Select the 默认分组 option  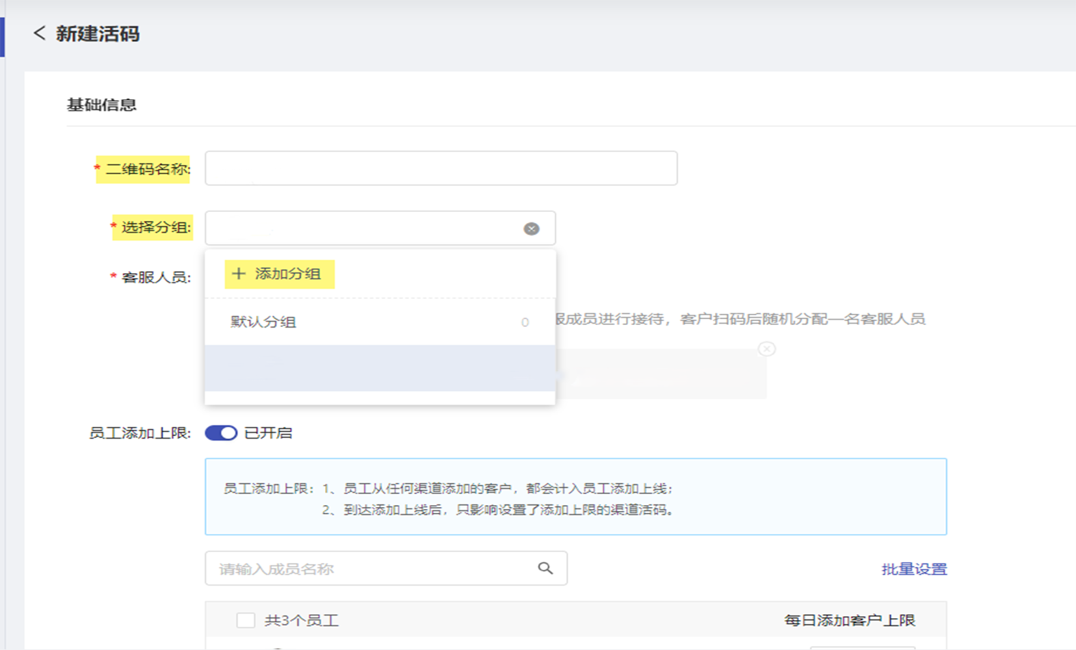(380, 322)
